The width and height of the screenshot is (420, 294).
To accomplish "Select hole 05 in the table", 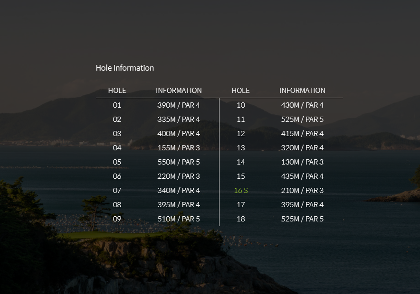I will 117,162.
